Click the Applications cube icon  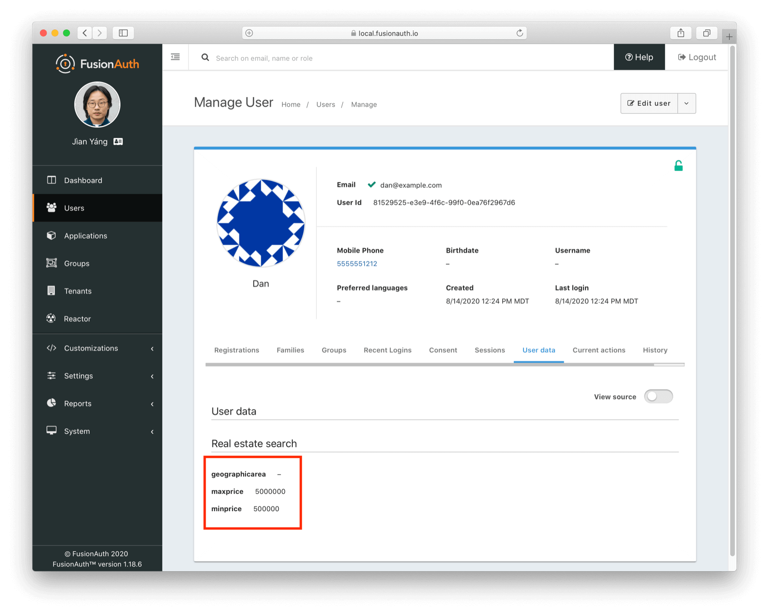coord(51,235)
